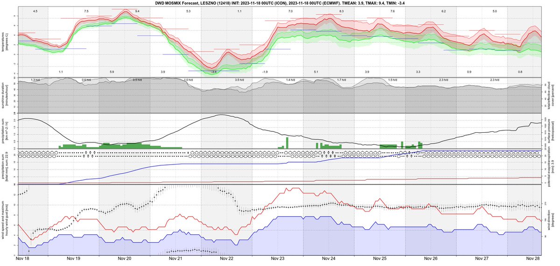Click the '0.6 h/d' sunshine label
This screenshot has width=560, height=266.
(x=86, y=80)
